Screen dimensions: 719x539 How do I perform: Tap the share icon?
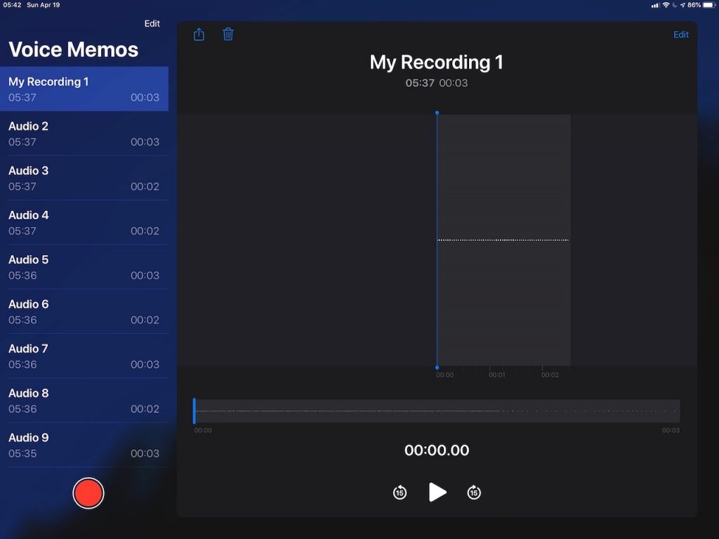pyautogui.click(x=199, y=34)
